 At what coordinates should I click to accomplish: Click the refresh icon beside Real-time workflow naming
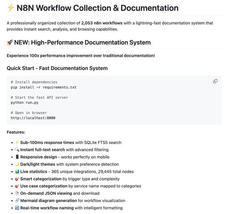click(x=17, y=208)
